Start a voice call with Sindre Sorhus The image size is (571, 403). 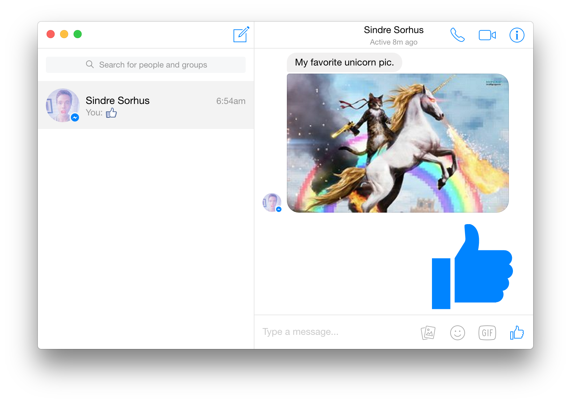point(457,35)
